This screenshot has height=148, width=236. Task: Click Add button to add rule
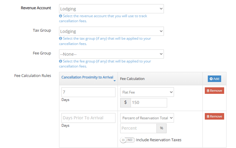pyautogui.click(x=214, y=79)
